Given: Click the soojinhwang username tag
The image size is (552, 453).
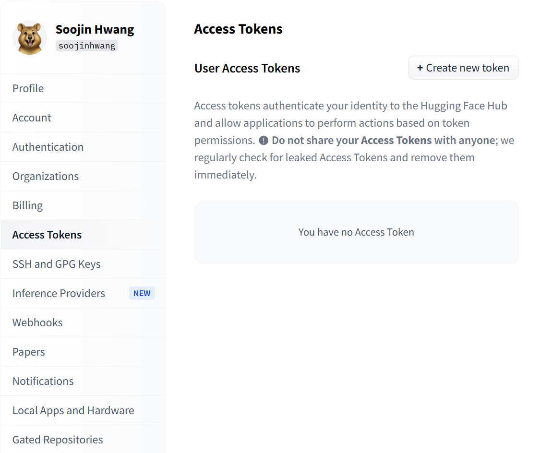Looking at the screenshot, I should pyautogui.click(x=87, y=46).
